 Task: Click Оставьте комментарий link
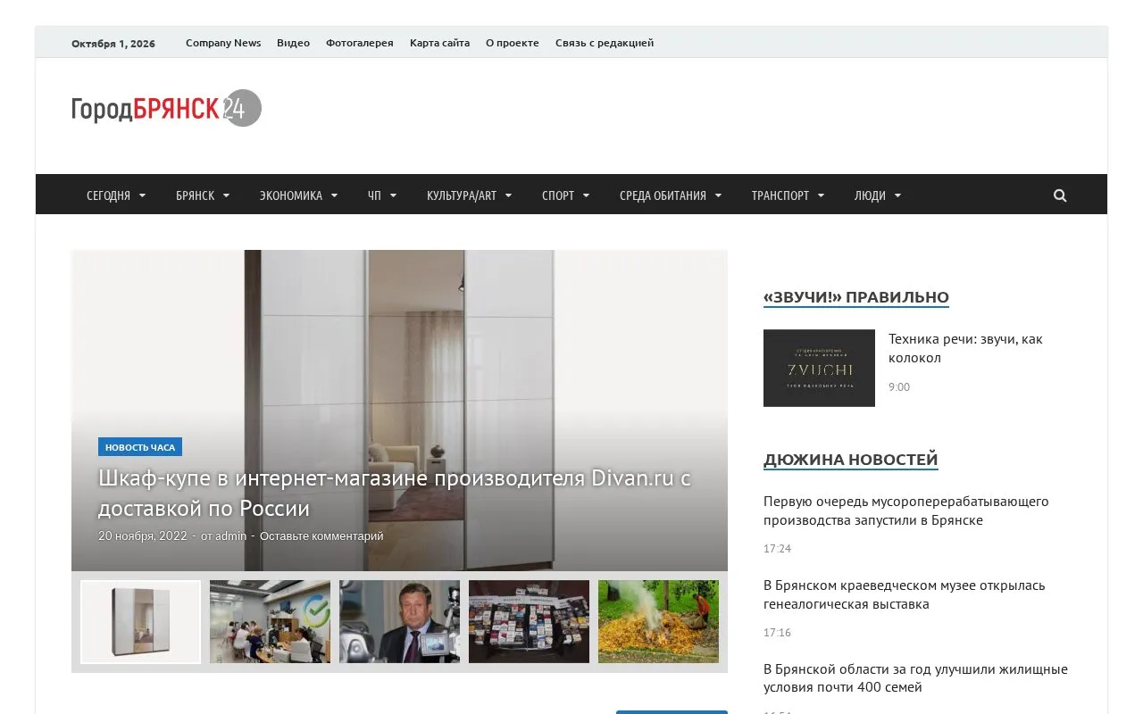pos(321,536)
